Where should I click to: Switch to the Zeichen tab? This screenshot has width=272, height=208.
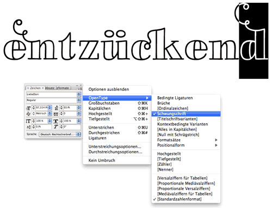[35, 88]
